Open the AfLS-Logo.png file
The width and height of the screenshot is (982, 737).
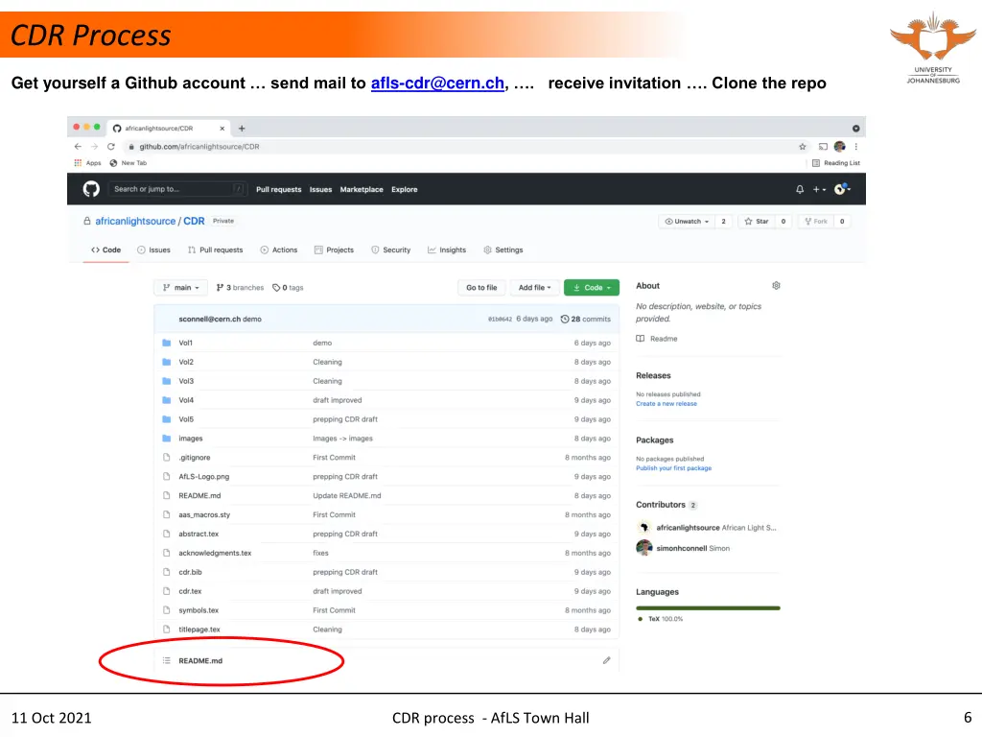point(204,477)
